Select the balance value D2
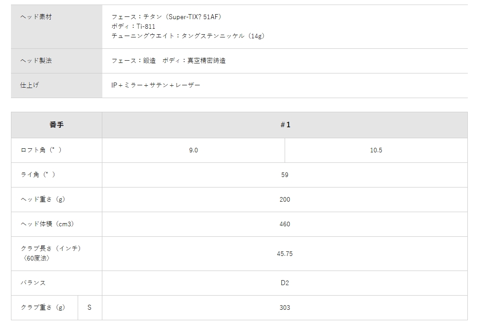This screenshot has width=482, height=323. coord(285,283)
